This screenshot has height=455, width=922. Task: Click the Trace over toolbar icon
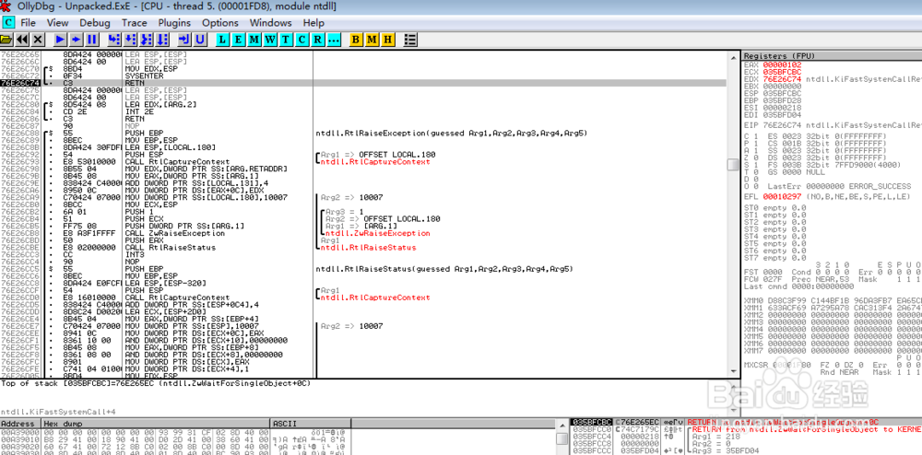point(161,40)
